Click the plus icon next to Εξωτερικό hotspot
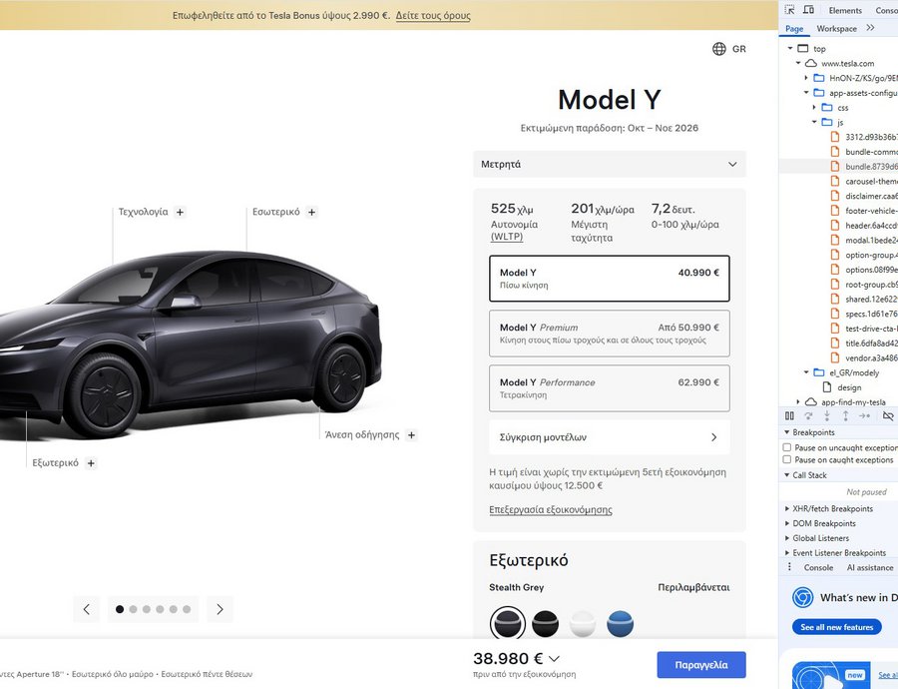This screenshot has width=898, height=689. [91, 463]
